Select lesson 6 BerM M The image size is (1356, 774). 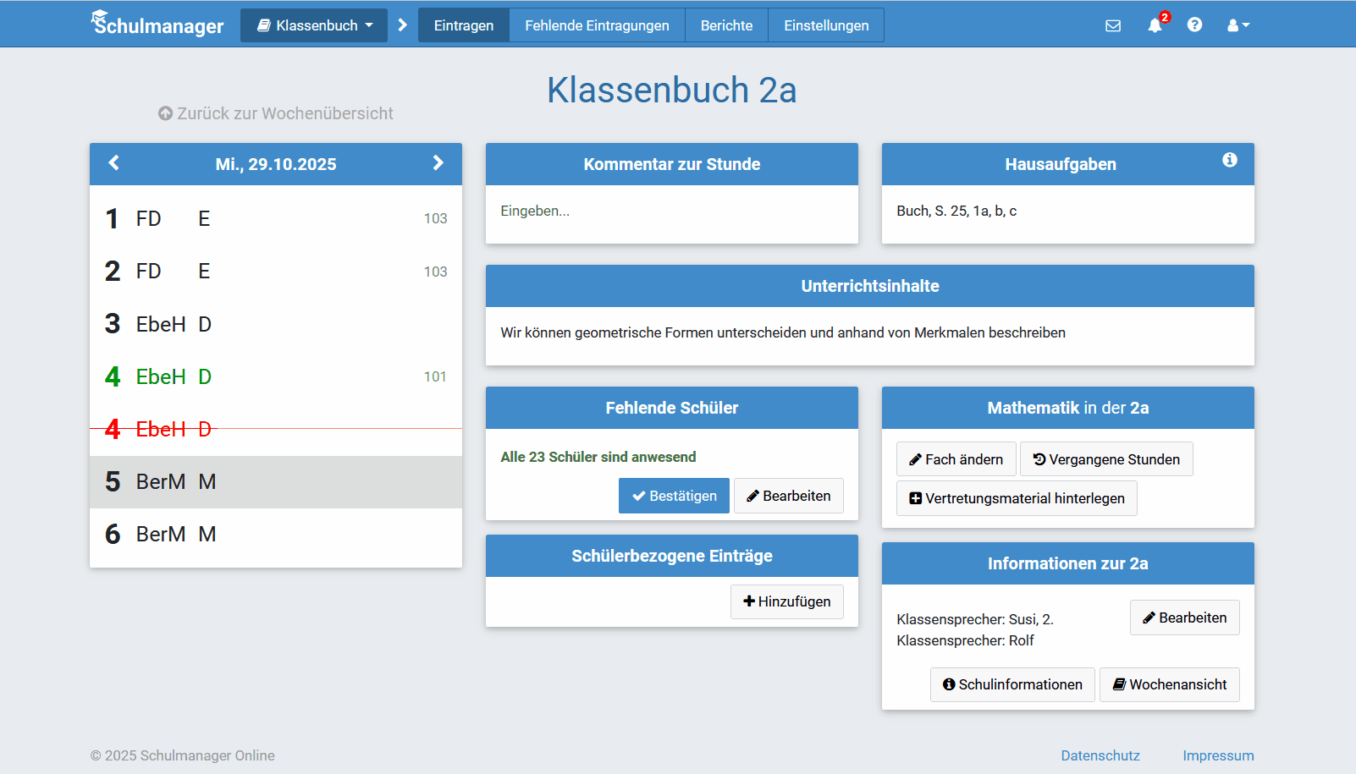click(x=275, y=535)
